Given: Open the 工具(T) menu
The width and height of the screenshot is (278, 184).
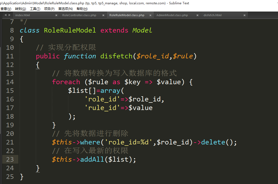Looking at the screenshot, I should point(35,9).
